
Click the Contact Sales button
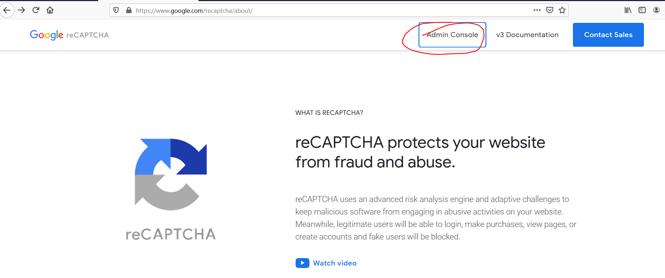(608, 35)
